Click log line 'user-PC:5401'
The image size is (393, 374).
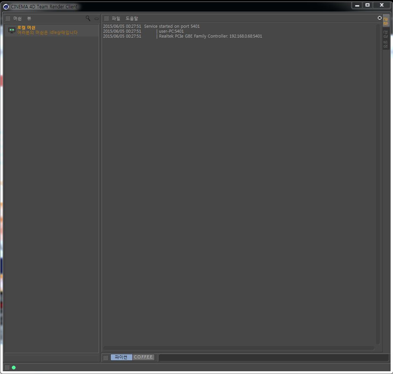171,31
